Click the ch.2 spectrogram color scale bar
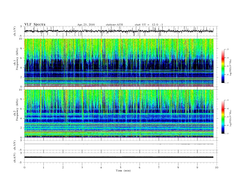This screenshot has height=188, width=244. [223, 117]
